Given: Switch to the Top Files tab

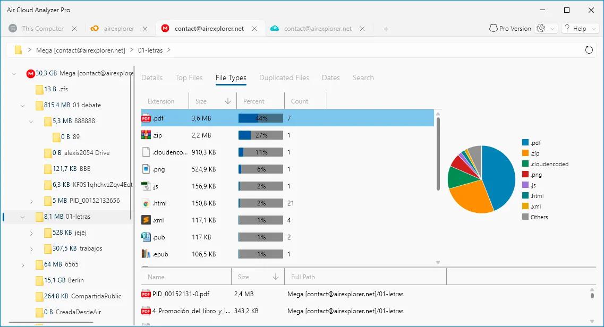Looking at the screenshot, I should [189, 78].
